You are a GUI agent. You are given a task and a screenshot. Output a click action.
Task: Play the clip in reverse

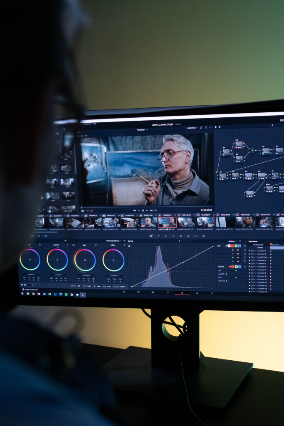(139, 210)
